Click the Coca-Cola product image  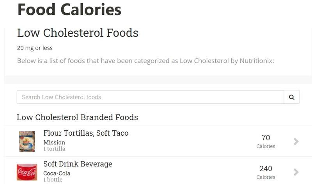point(27,172)
